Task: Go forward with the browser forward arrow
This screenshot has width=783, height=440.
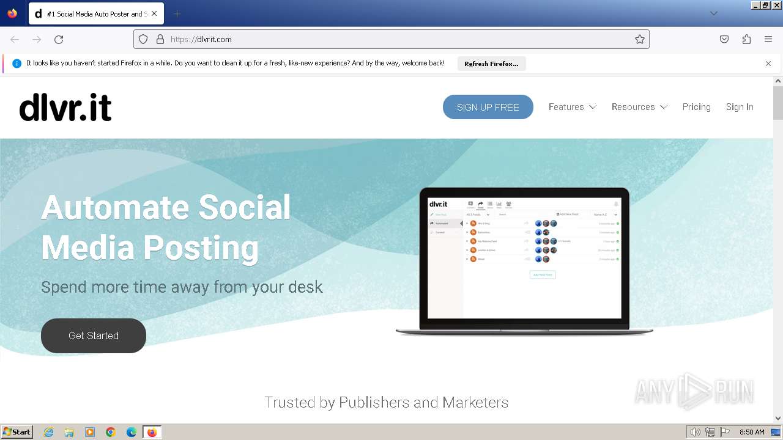Action: click(x=37, y=39)
